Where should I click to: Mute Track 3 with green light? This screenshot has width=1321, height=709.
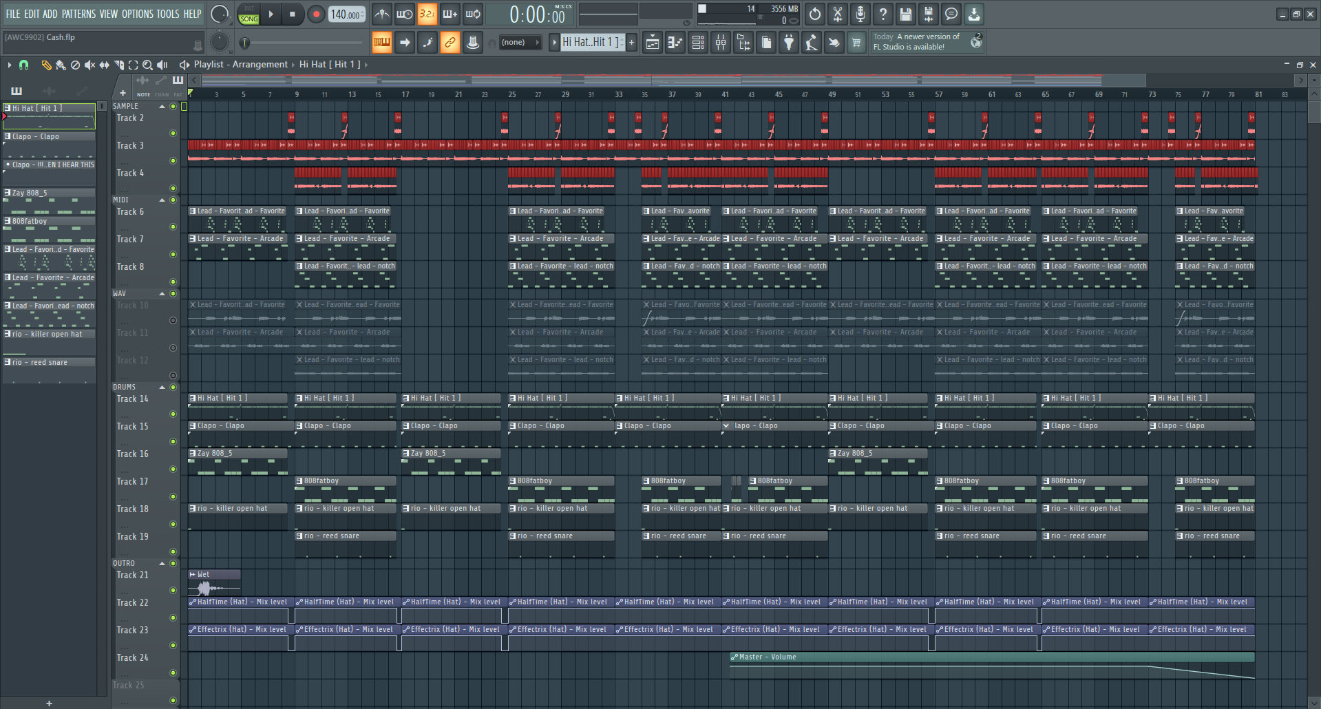[173, 160]
